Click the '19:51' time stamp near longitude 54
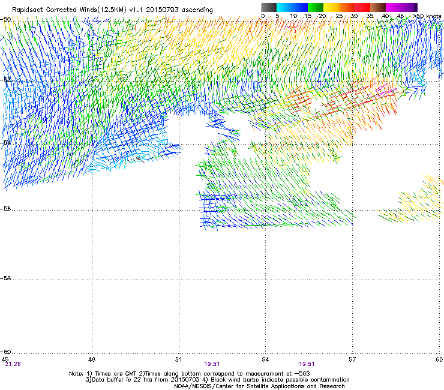 [307, 364]
